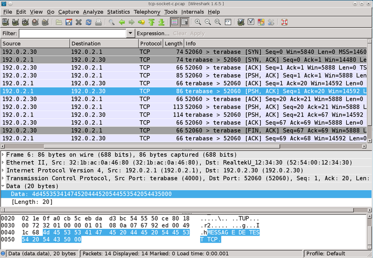Print the packets
The height and width of the screenshot is (258, 373).
click(x=99, y=22)
